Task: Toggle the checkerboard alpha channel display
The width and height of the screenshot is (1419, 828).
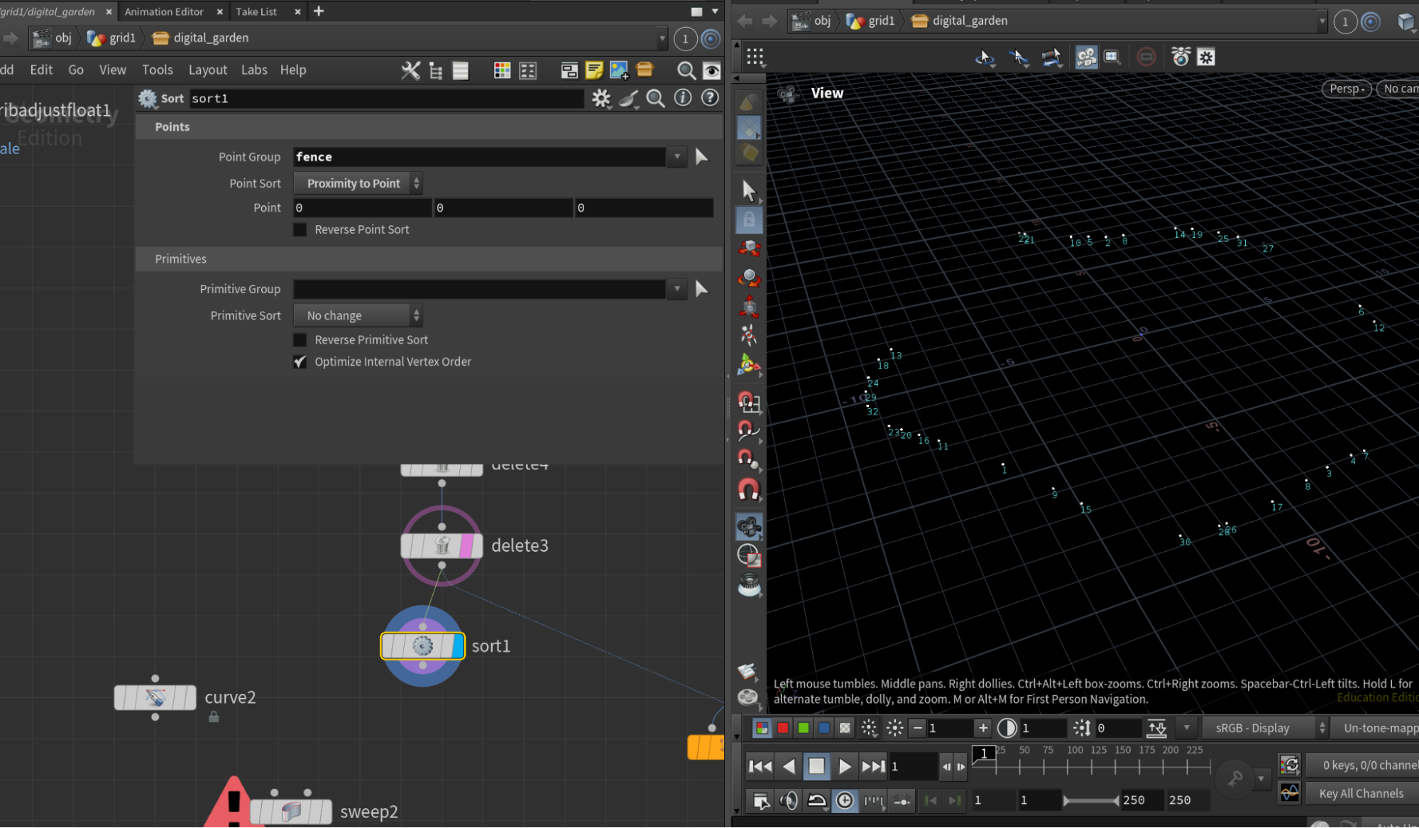Action: click(845, 728)
